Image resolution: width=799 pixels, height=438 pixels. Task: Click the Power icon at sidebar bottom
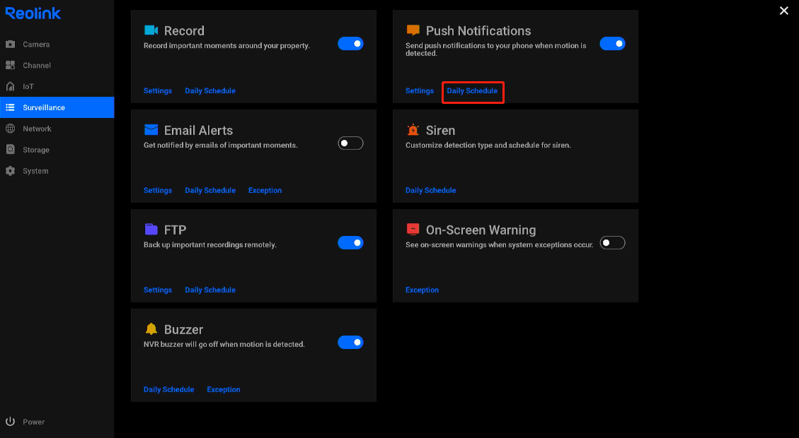[x=10, y=422]
